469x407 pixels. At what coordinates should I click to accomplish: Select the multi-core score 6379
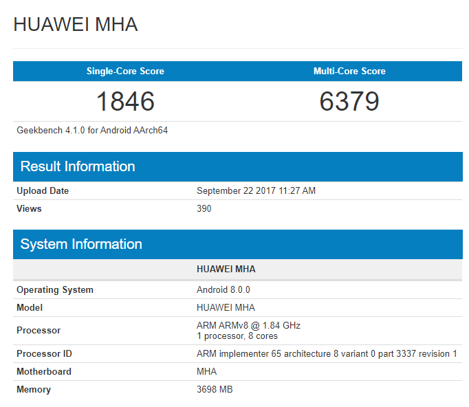pyautogui.click(x=349, y=102)
